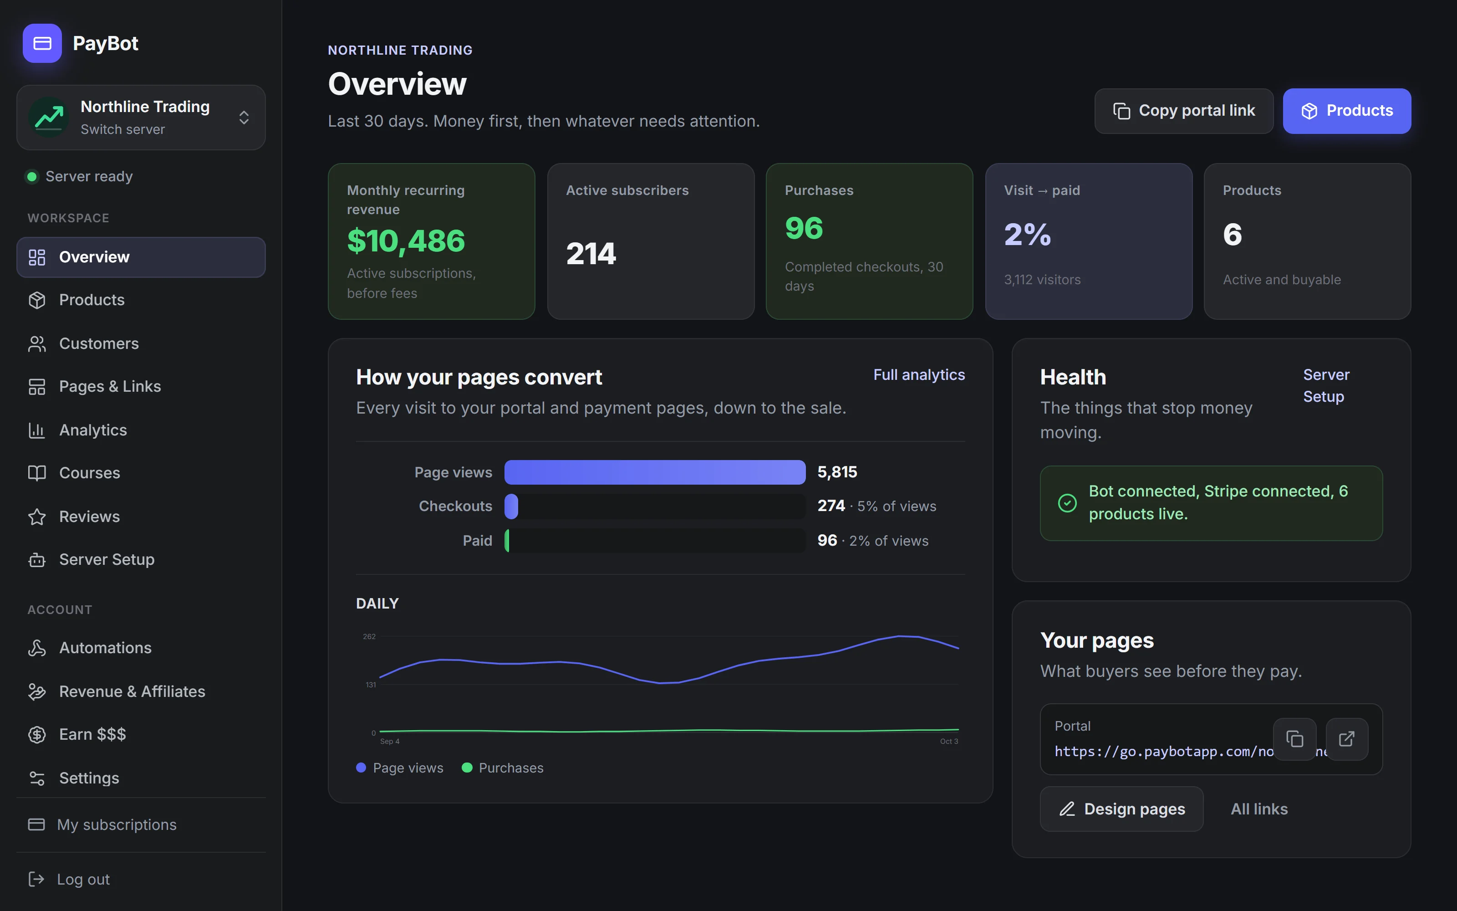The image size is (1457, 911).
Task: Click the Purchases stat card
Action: click(x=869, y=241)
